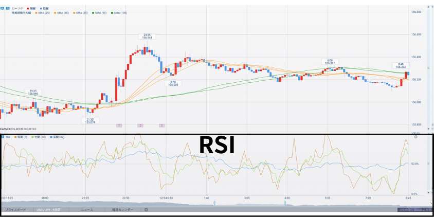
Task: Click the middle pink event marker below the chart
Action: pos(140,125)
